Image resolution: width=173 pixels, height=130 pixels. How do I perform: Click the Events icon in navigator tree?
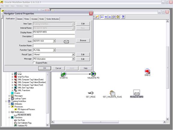12,93
